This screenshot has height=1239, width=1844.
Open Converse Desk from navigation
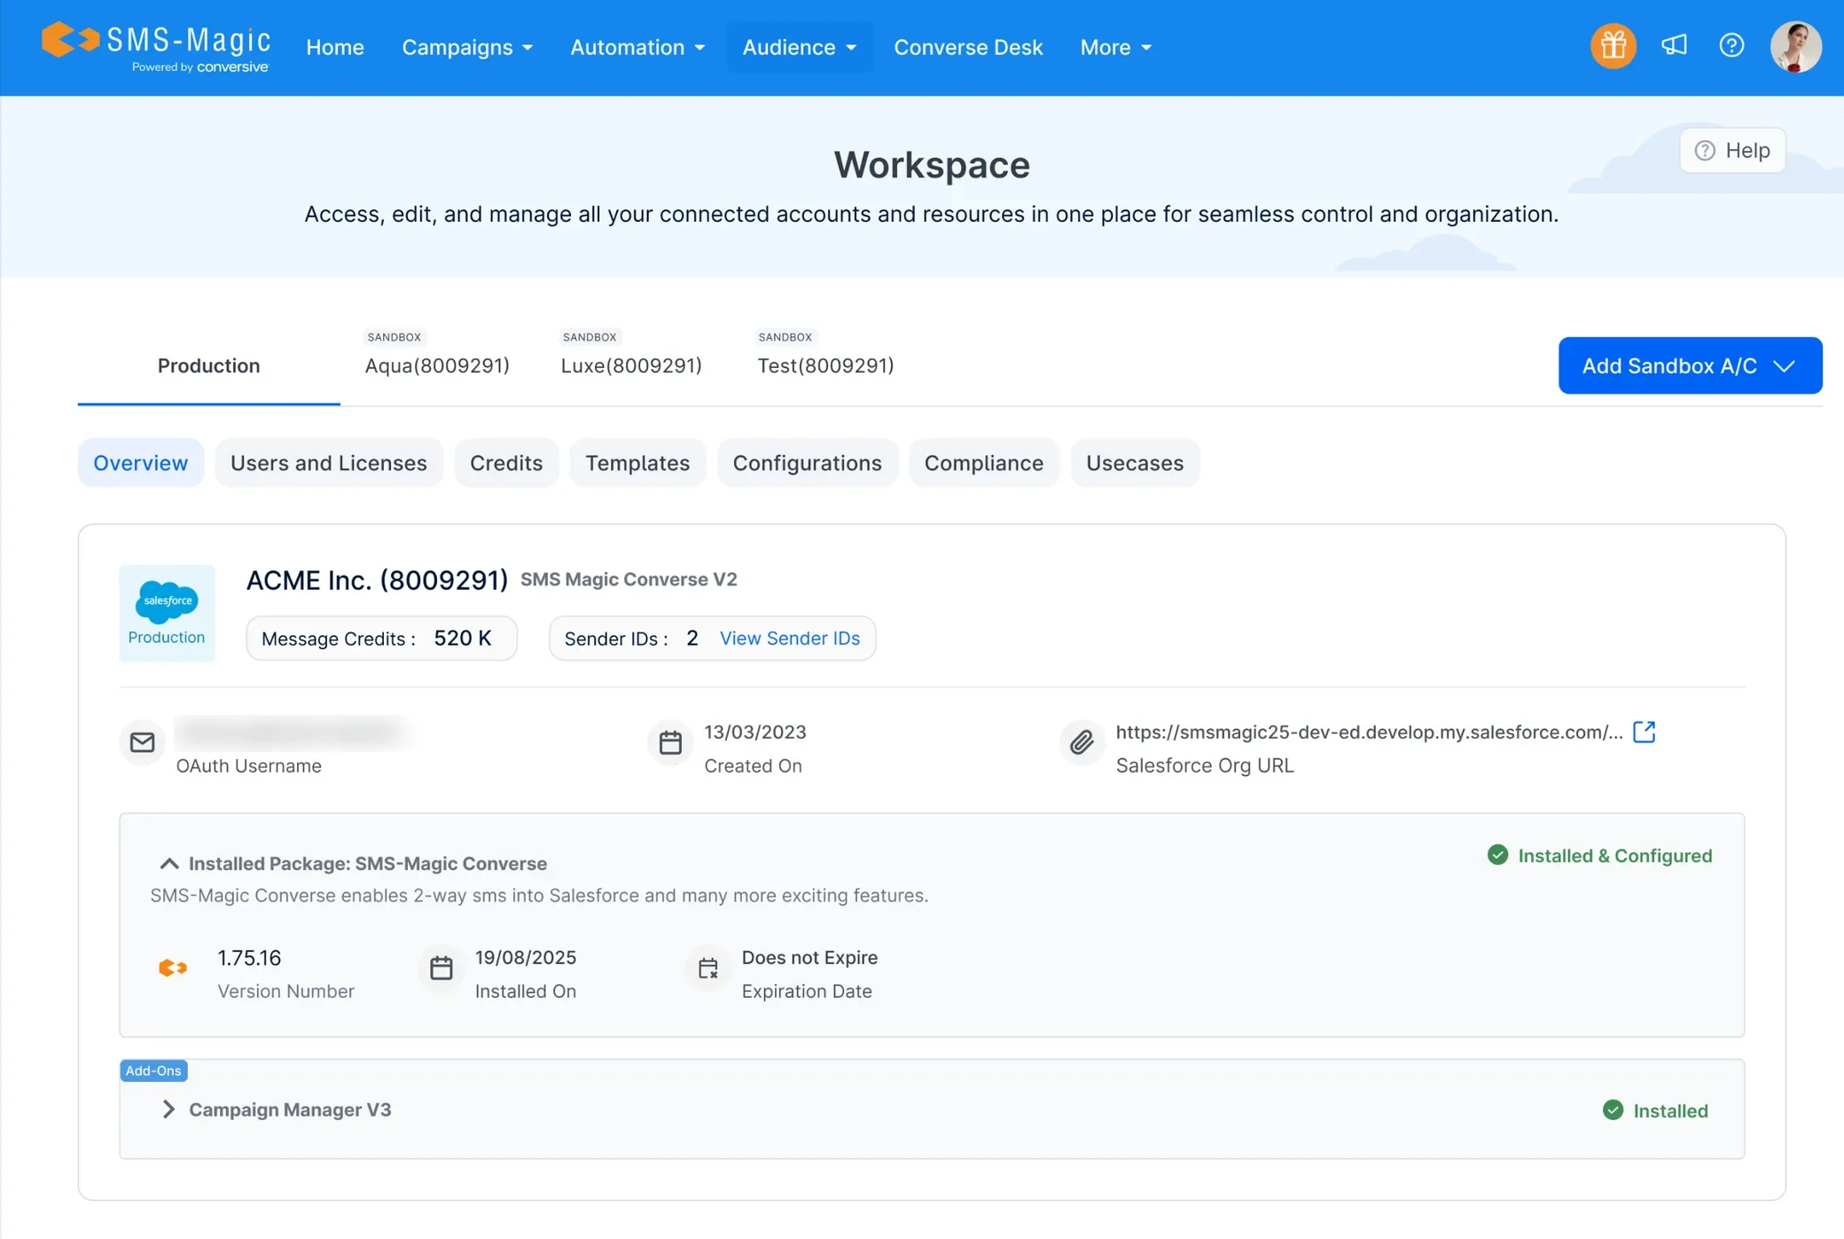[968, 47]
